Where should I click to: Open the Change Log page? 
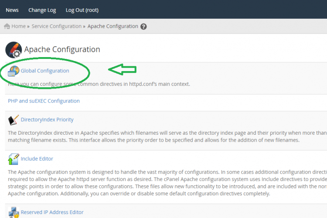pos(42,10)
